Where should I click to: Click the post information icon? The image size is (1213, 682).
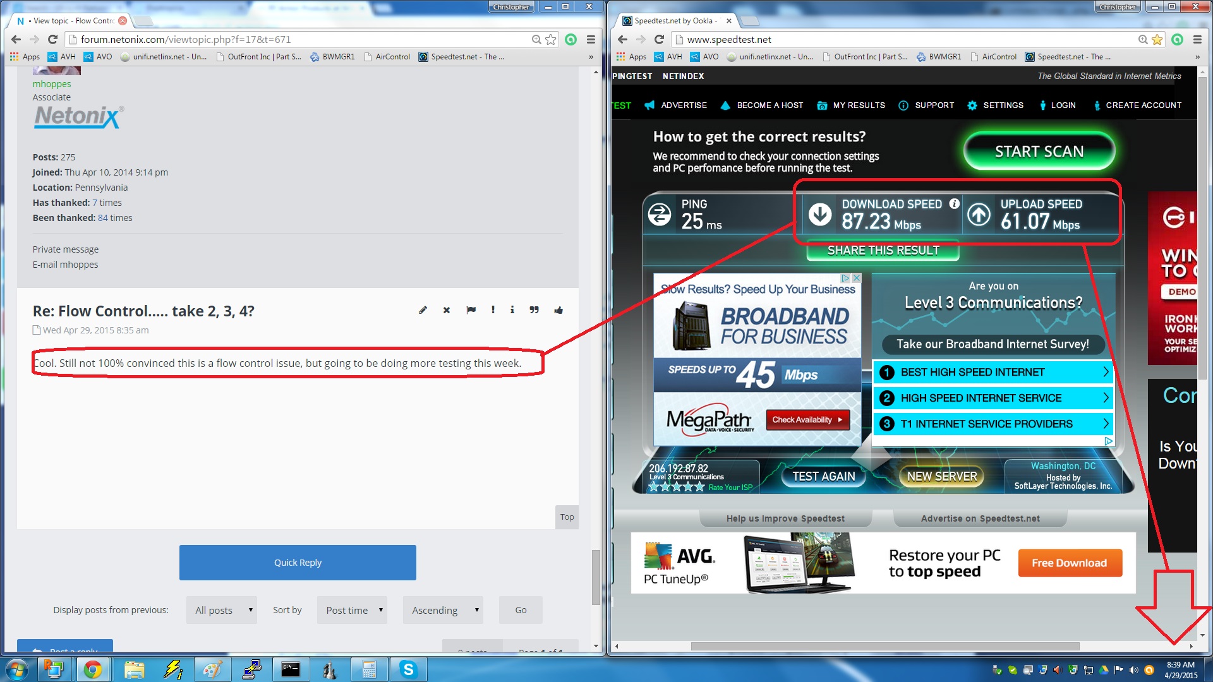(x=512, y=310)
